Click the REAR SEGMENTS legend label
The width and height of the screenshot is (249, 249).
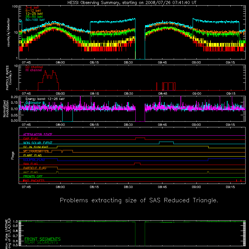click(x=41, y=242)
